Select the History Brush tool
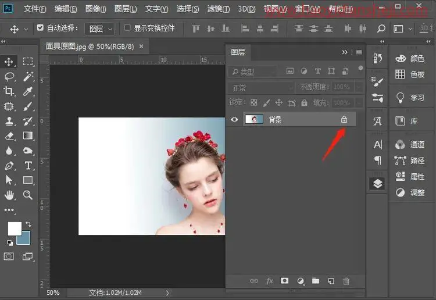 point(28,121)
